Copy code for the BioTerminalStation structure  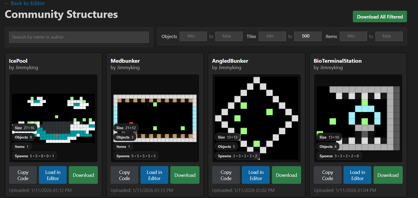pyautogui.click(x=327, y=175)
